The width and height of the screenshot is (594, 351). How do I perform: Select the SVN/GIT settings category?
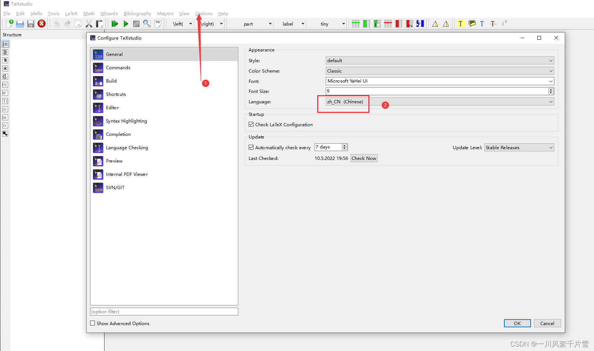pyautogui.click(x=164, y=188)
